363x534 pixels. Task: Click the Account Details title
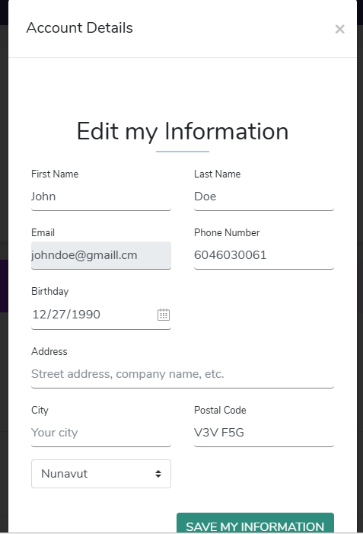80,28
